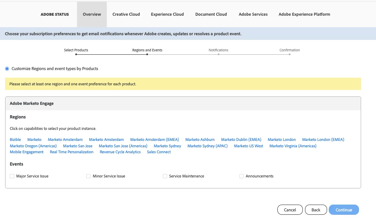Screen dimensions: 376x222
Task: Choose the Bizible region link
Action: [15, 140]
